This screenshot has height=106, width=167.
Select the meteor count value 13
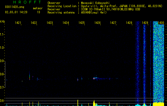point(38,12)
